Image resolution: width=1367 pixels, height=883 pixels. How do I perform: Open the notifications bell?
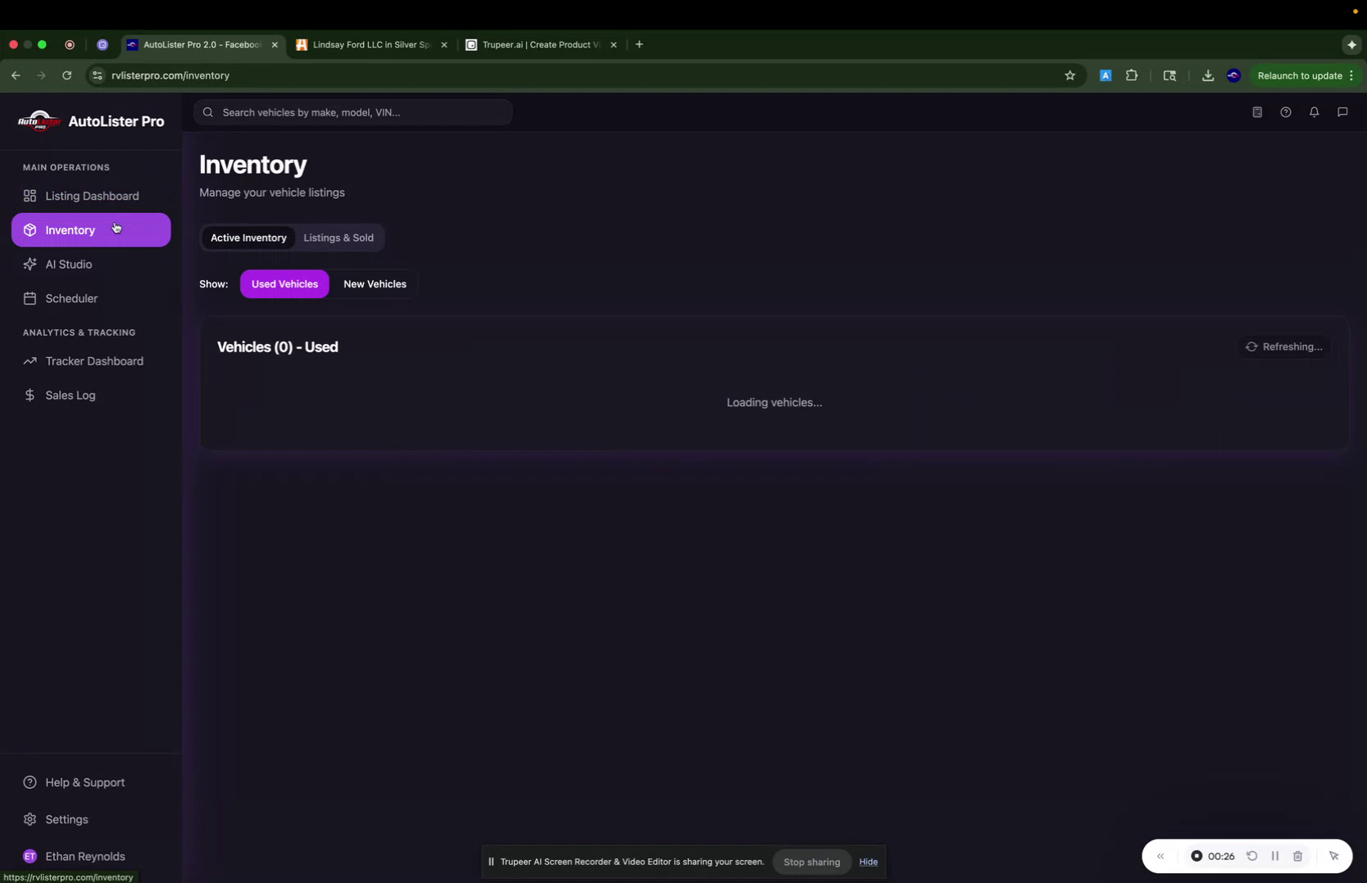coord(1314,112)
